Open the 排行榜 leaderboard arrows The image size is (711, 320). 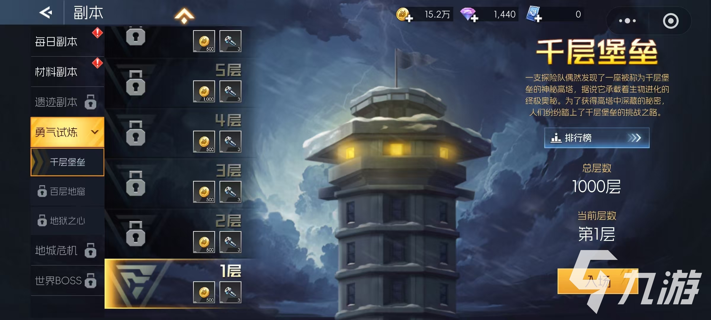(635, 138)
